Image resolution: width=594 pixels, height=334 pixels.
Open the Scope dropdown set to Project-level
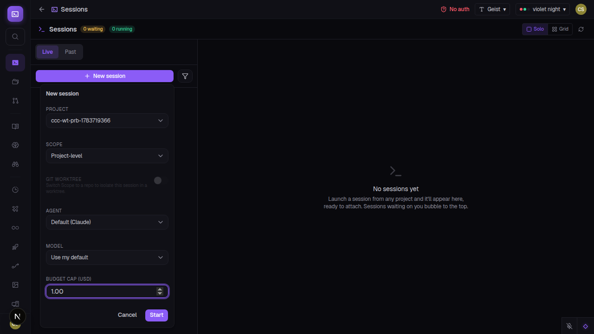(x=107, y=156)
